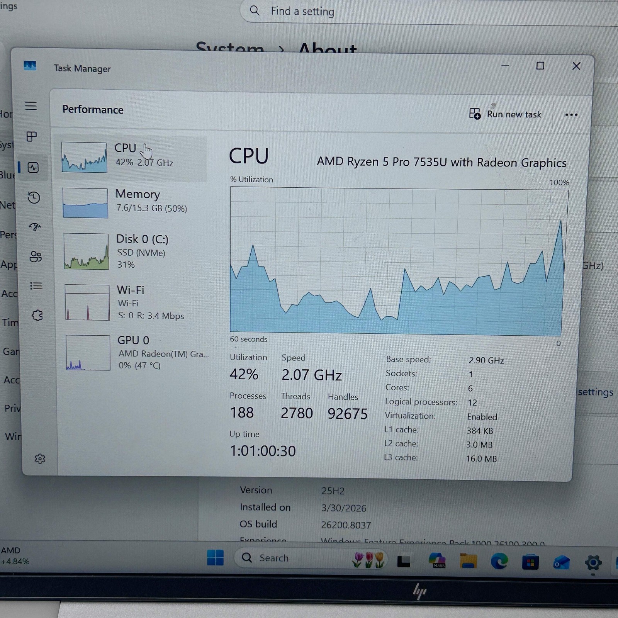This screenshot has height=618, width=618.
Task: Click OS build 26200.8037 in Settings
Action: 346,525
